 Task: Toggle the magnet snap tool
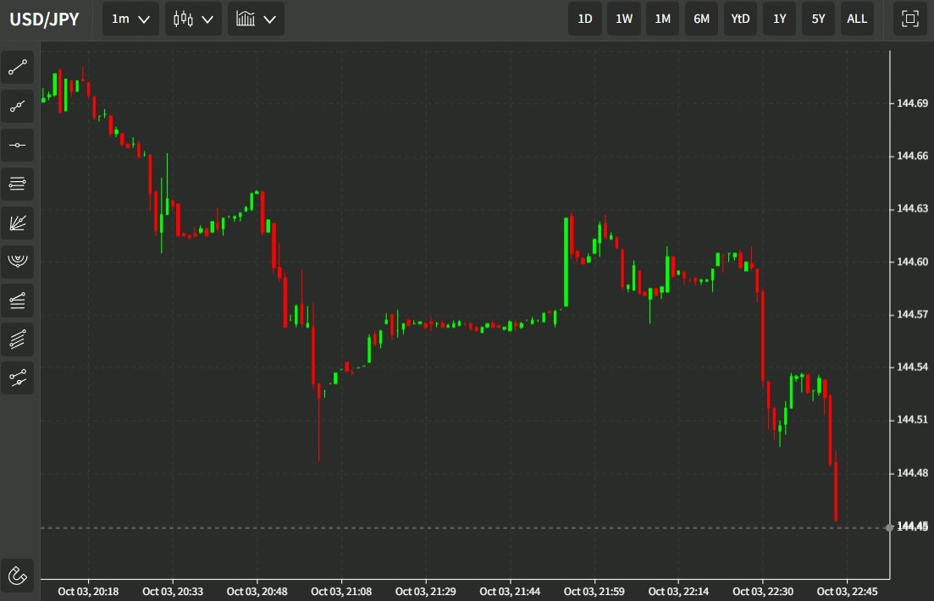pos(17,576)
